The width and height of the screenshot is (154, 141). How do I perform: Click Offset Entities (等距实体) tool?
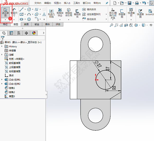[77, 13]
